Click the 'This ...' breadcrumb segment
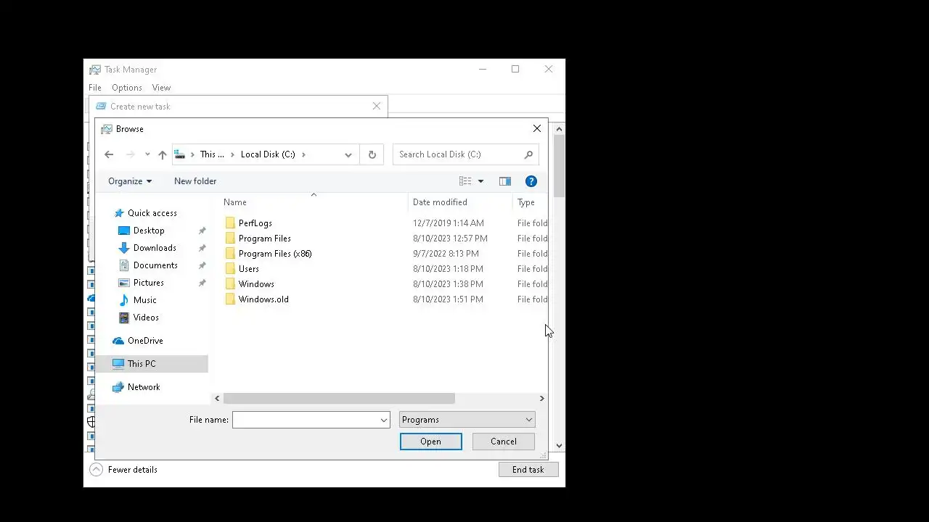Screen dimensions: 929x522 tap(212, 154)
